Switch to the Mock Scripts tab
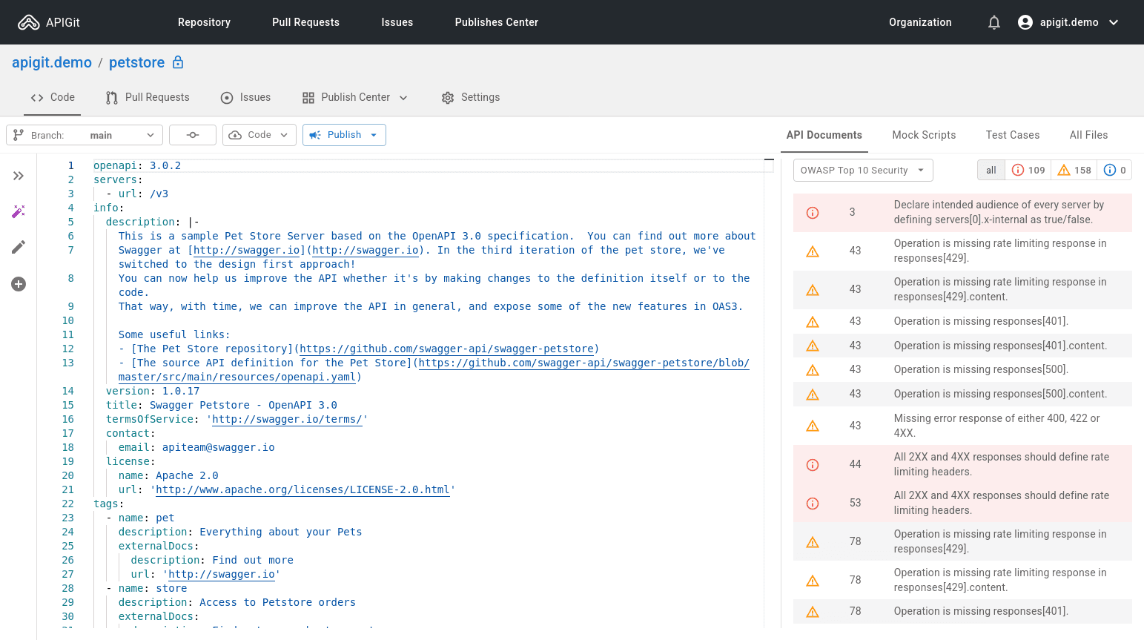 pos(924,135)
